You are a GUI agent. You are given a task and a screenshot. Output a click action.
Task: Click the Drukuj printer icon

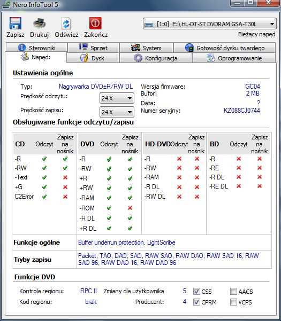click(40, 23)
